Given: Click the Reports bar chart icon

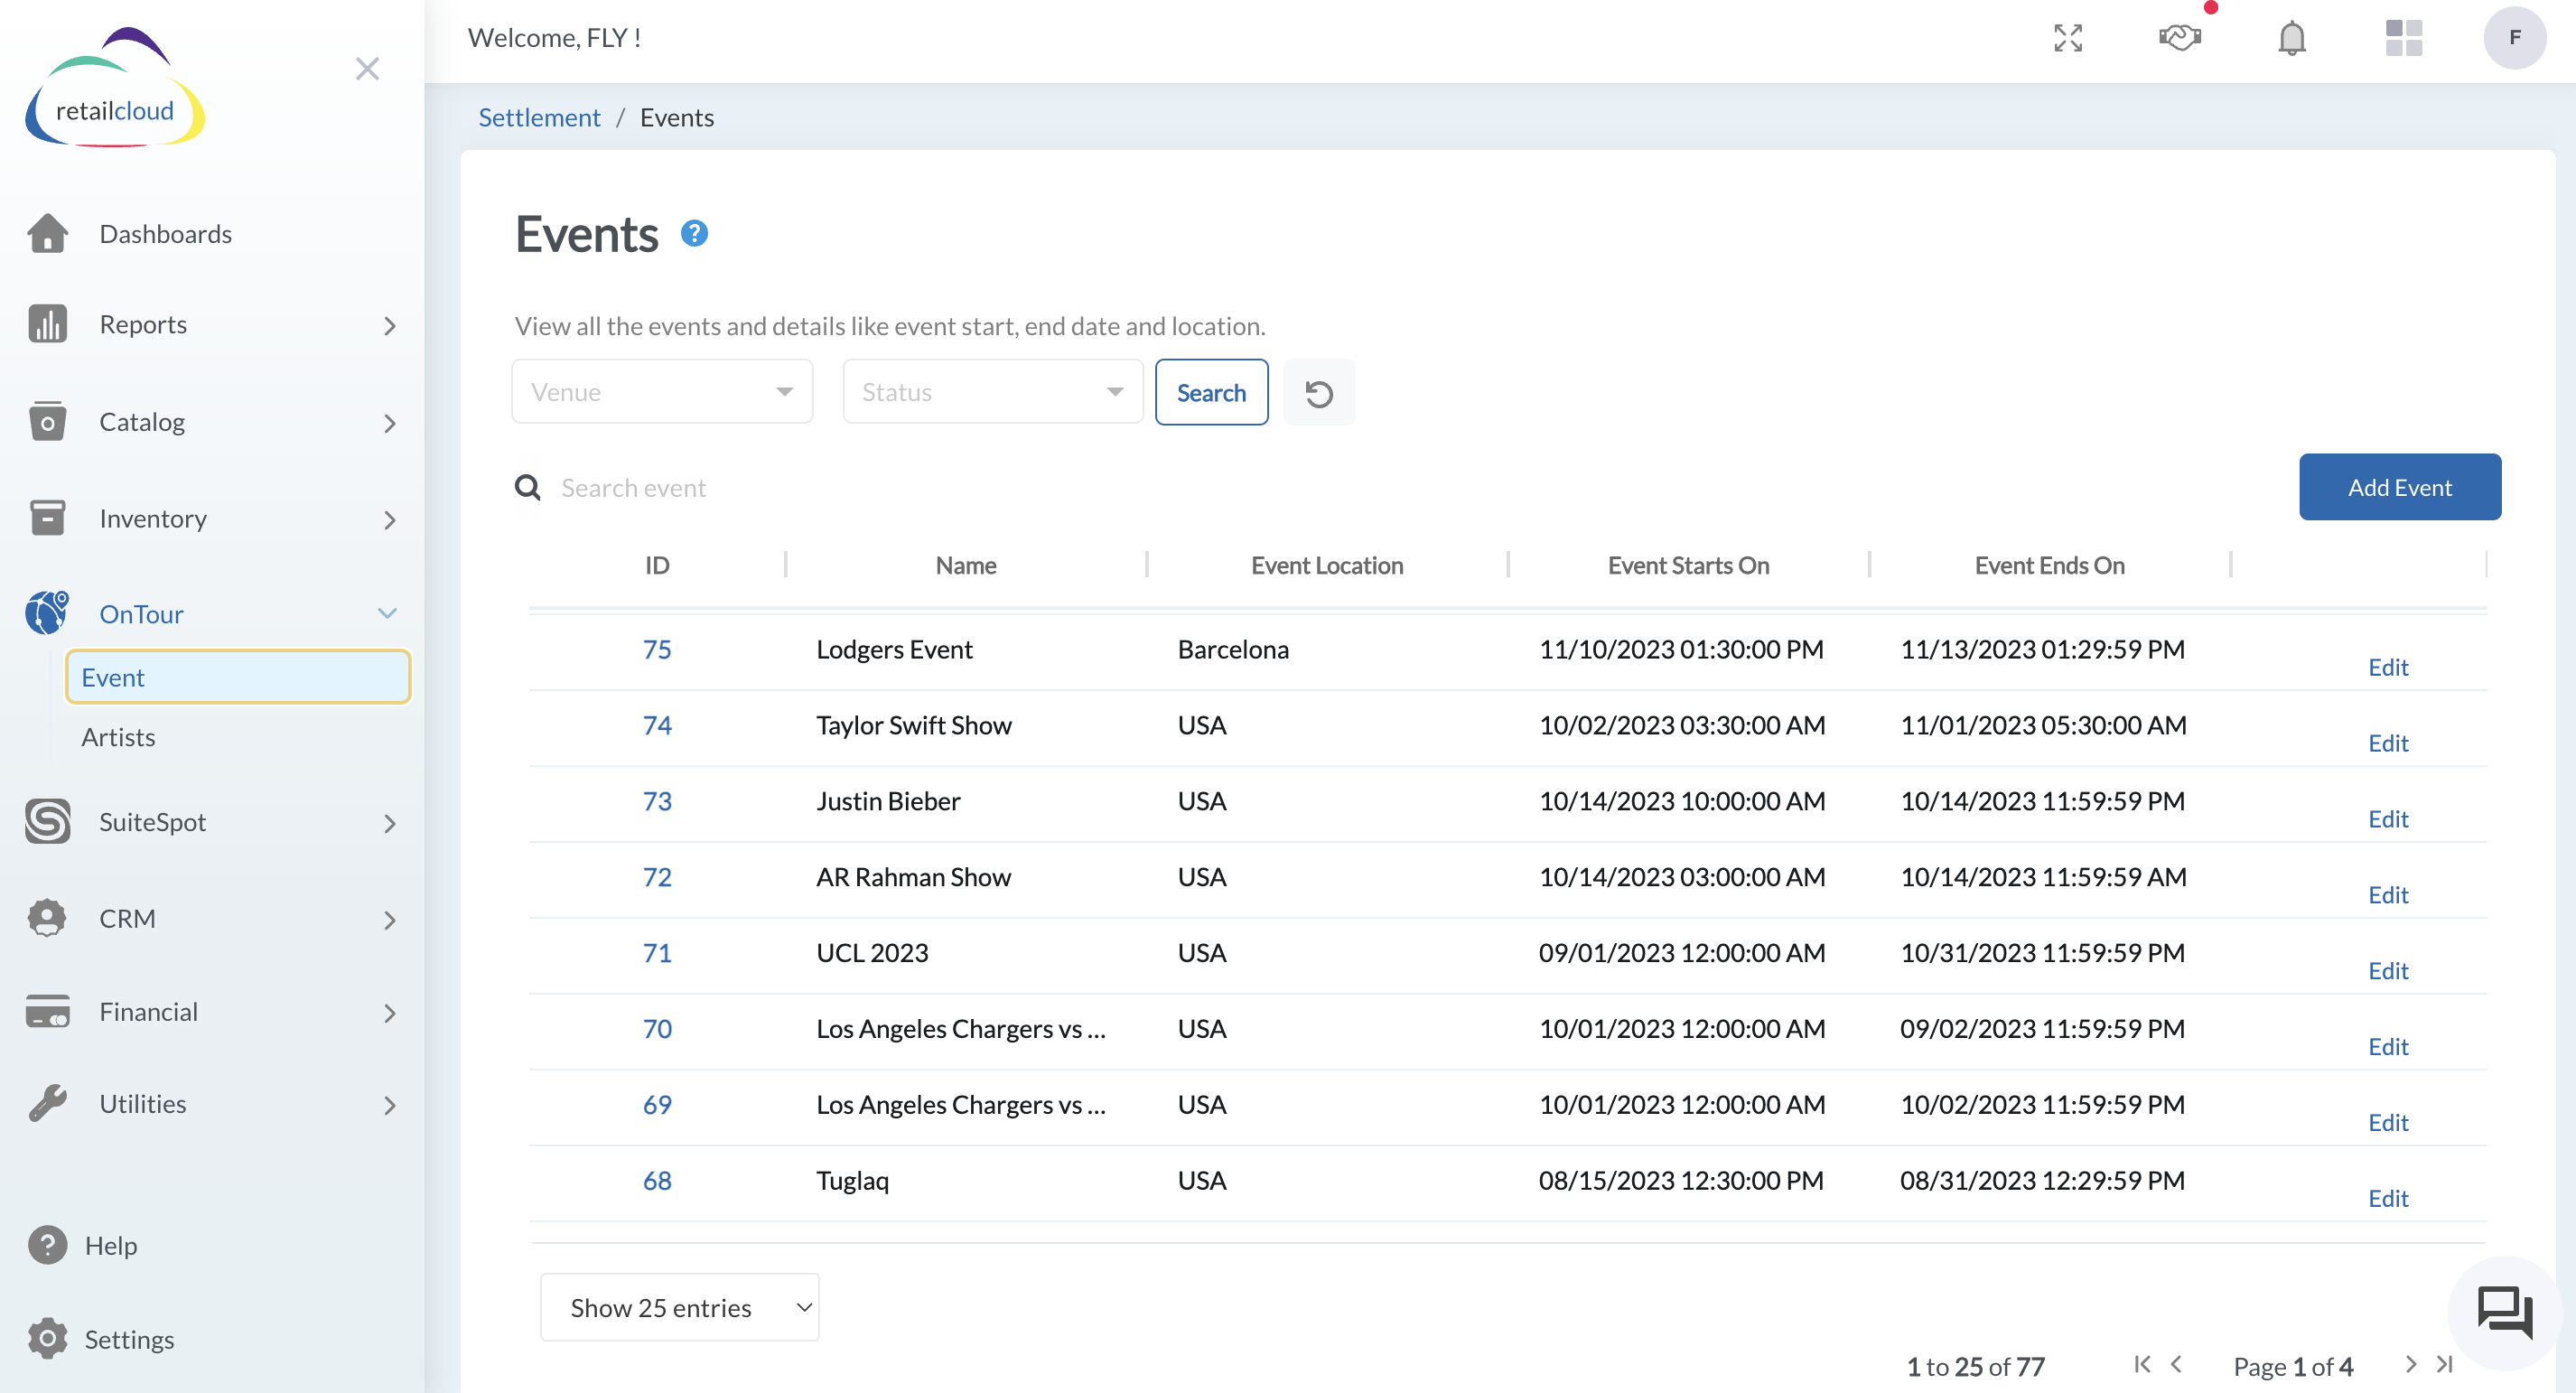Looking at the screenshot, I should 47,323.
